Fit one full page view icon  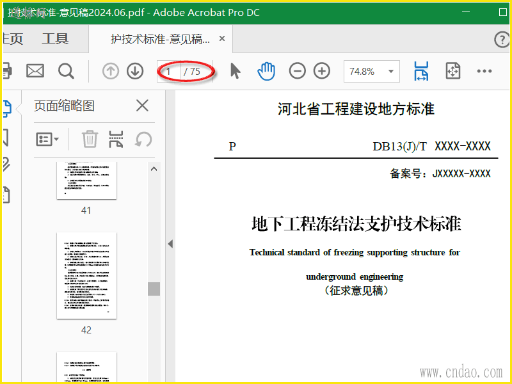point(453,71)
